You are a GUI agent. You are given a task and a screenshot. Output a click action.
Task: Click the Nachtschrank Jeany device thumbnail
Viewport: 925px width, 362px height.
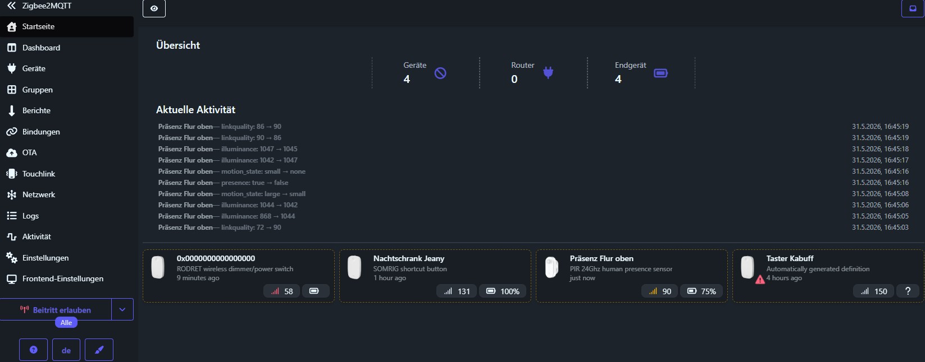tap(354, 267)
